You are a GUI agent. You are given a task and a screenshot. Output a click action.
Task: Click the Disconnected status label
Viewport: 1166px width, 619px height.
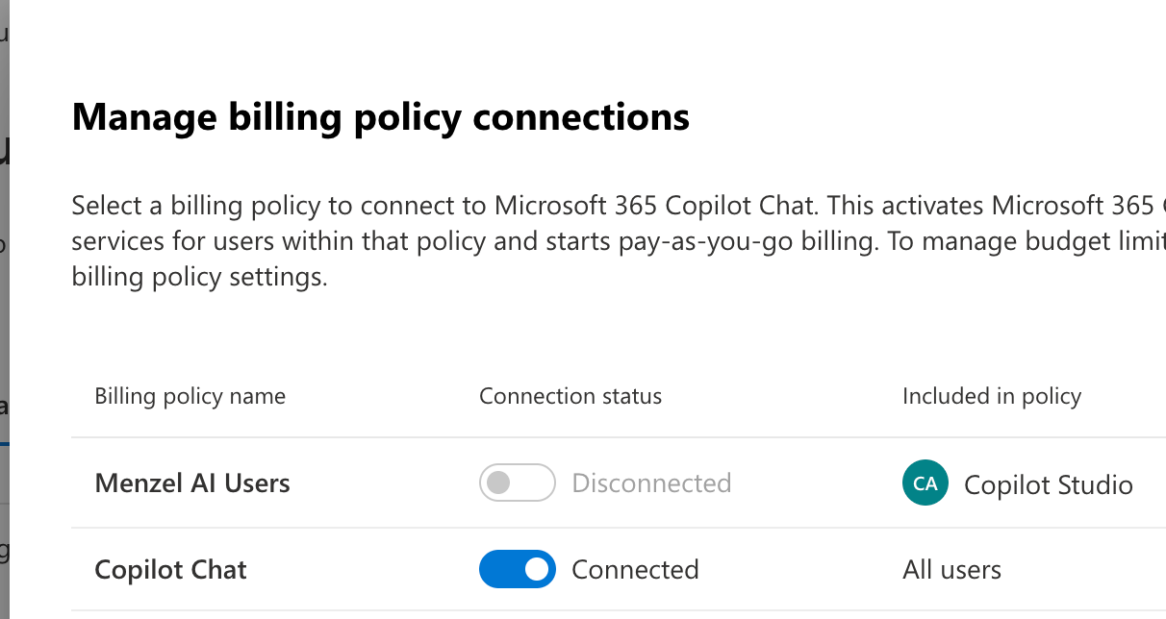[x=651, y=483]
